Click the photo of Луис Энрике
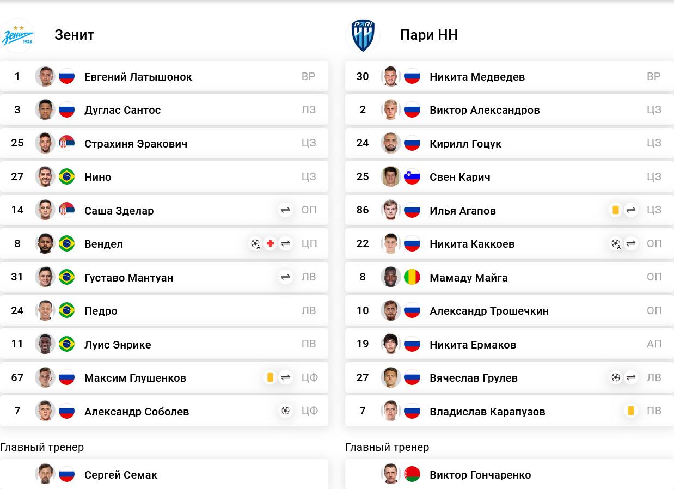This screenshot has height=489, width=674. pyautogui.click(x=45, y=344)
